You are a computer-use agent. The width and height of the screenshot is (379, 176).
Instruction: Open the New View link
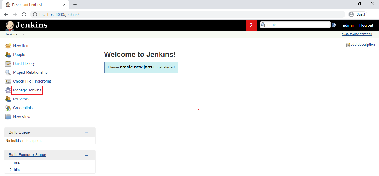22,117
